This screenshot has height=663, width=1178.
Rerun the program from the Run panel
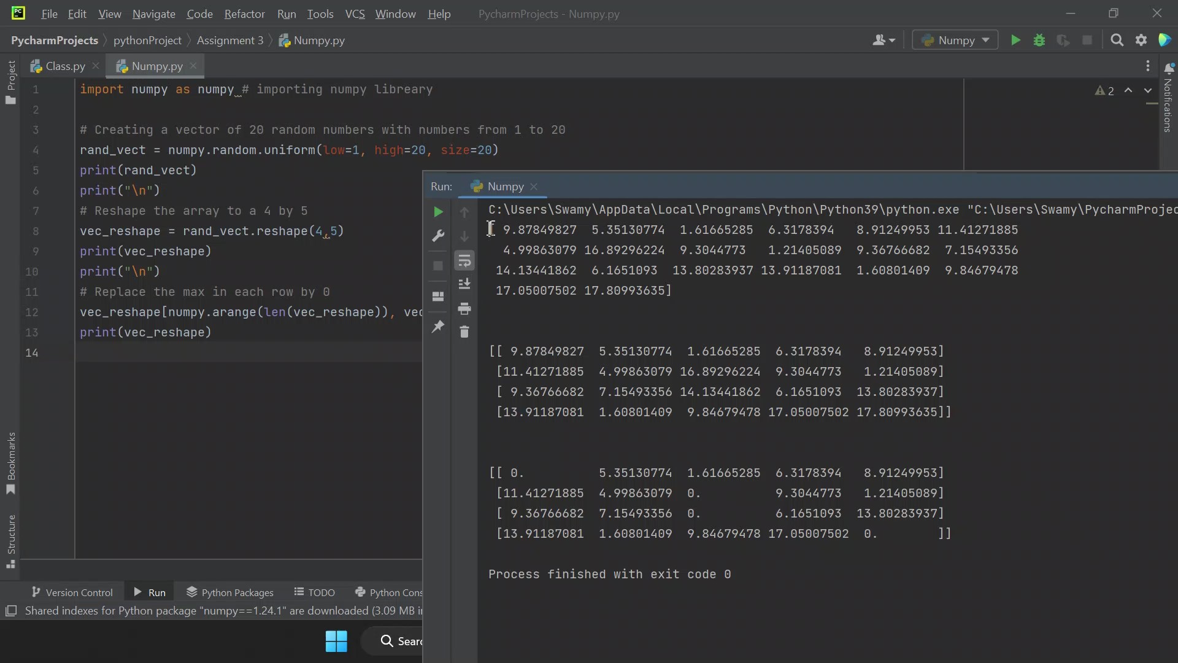[438, 212]
